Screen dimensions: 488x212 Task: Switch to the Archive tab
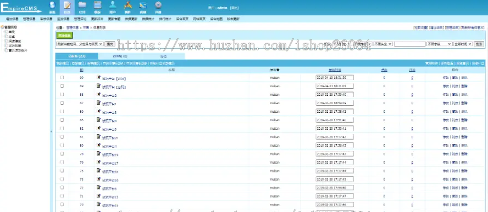(x=163, y=56)
